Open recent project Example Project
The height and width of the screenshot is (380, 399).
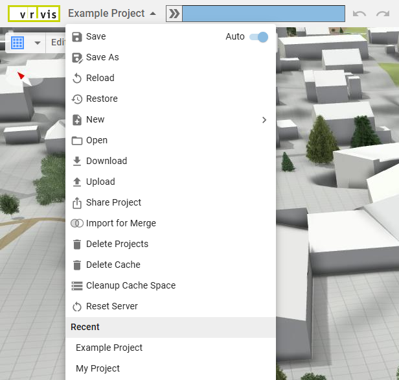(170, 348)
